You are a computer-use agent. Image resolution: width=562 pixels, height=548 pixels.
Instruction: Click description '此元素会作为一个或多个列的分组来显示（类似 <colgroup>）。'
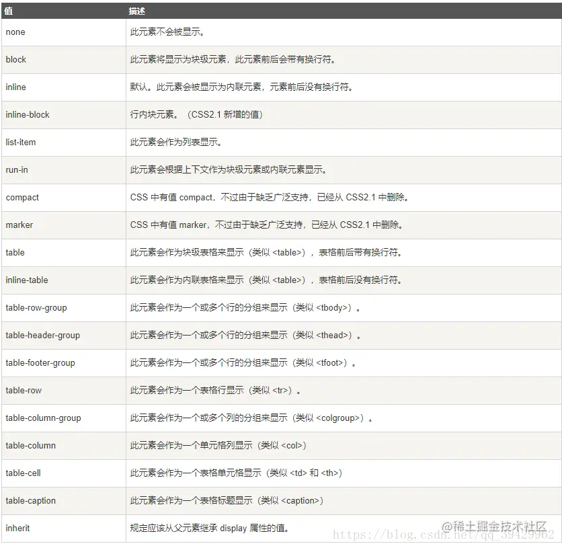point(251,419)
